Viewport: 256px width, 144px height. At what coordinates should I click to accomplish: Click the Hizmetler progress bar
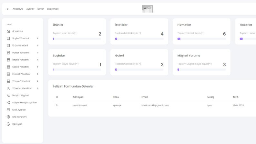click(202, 39)
